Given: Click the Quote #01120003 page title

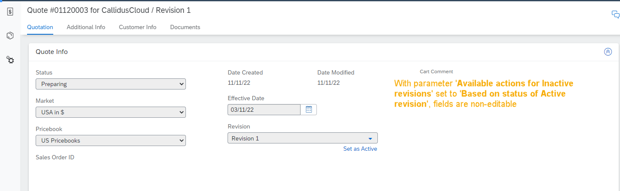Looking at the screenshot, I should 109,10.
